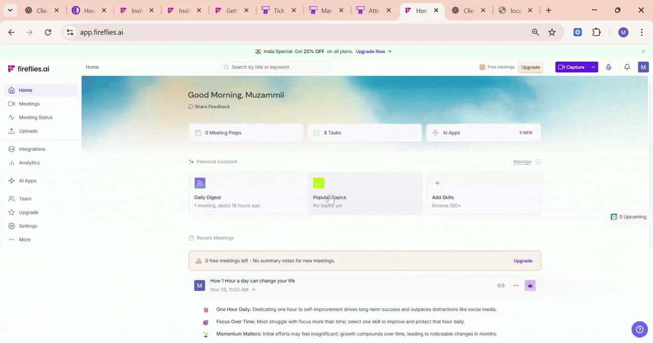Click the Upgrade Now banner link
This screenshot has width=653, height=343.
coord(370,51)
